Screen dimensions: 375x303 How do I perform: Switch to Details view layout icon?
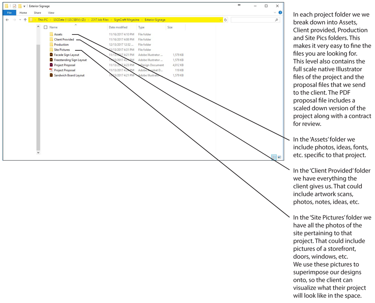[x=274, y=157]
